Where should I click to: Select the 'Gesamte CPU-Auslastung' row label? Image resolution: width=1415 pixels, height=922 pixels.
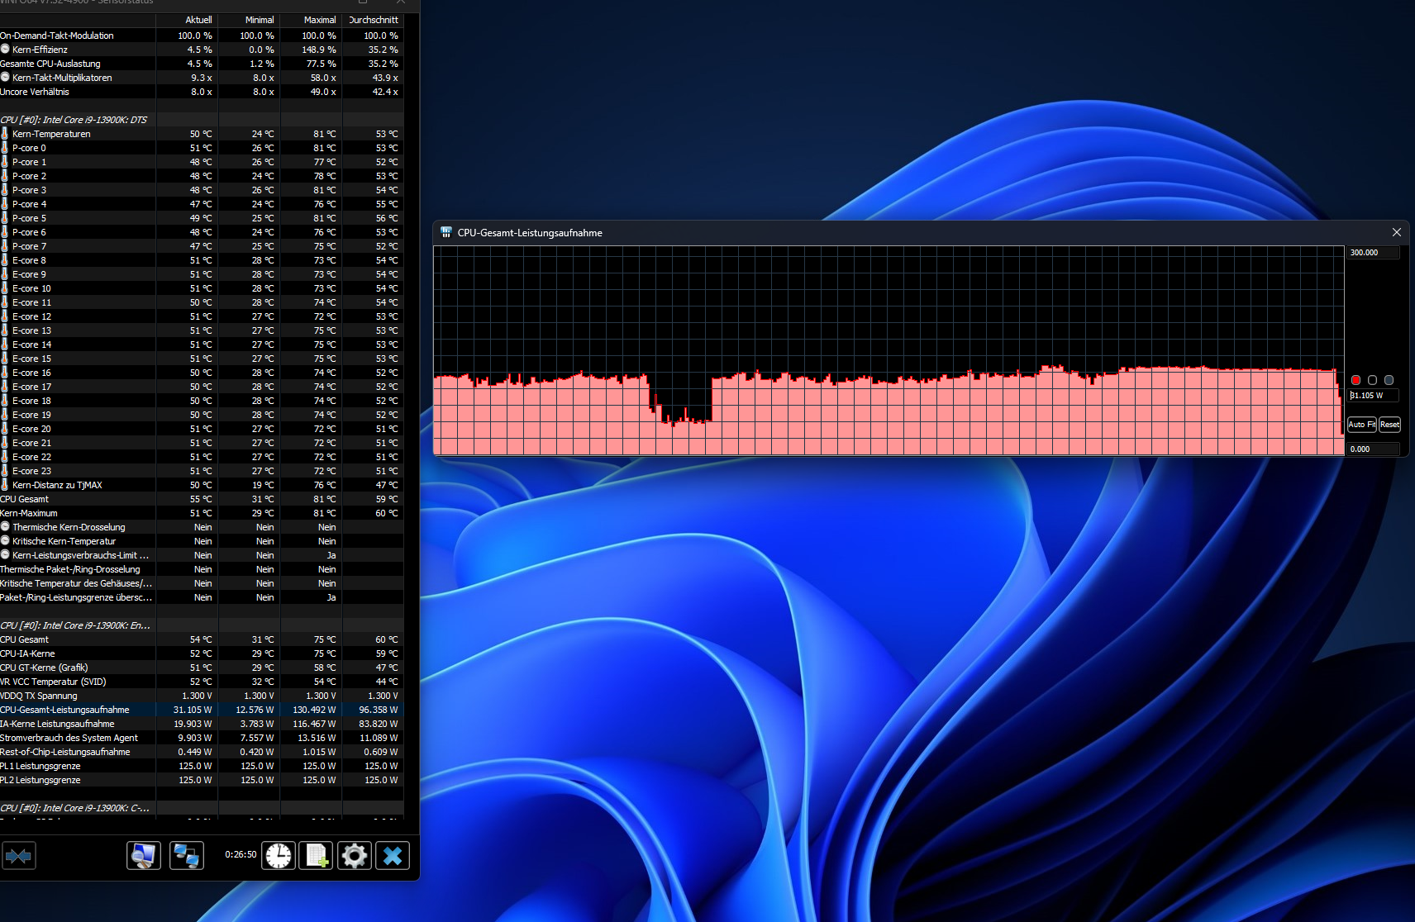50,64
